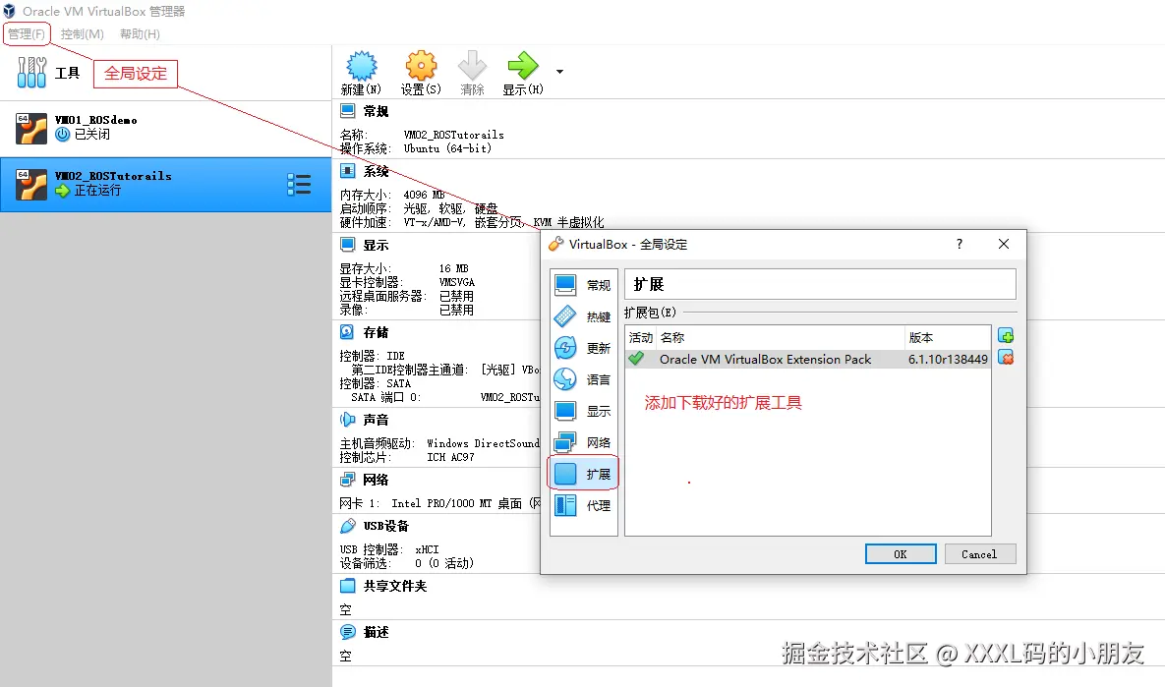Click the remove extension pack icon
This screenshot has height=687, width=1165.
point(1006,358)
